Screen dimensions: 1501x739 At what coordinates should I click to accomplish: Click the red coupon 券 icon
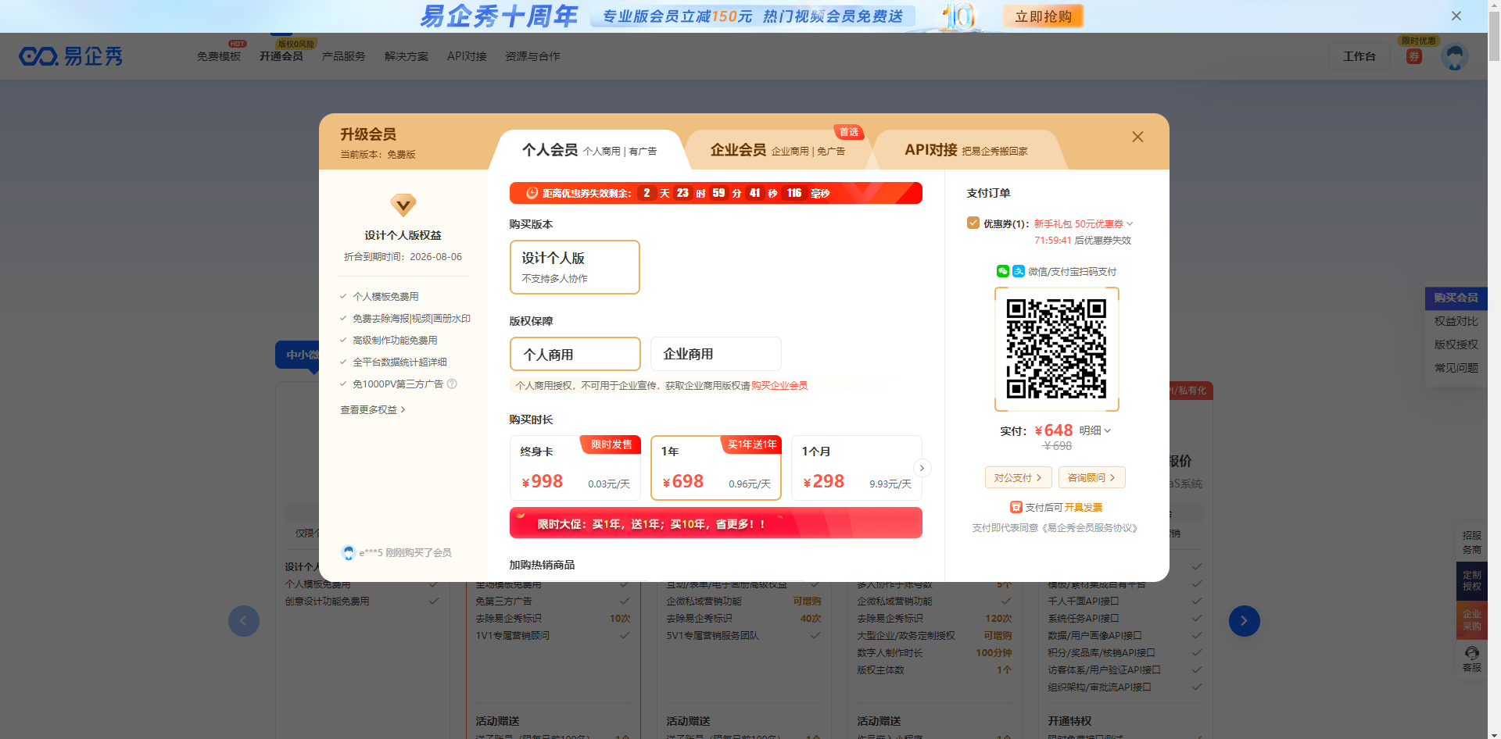tap(1414, 56)
